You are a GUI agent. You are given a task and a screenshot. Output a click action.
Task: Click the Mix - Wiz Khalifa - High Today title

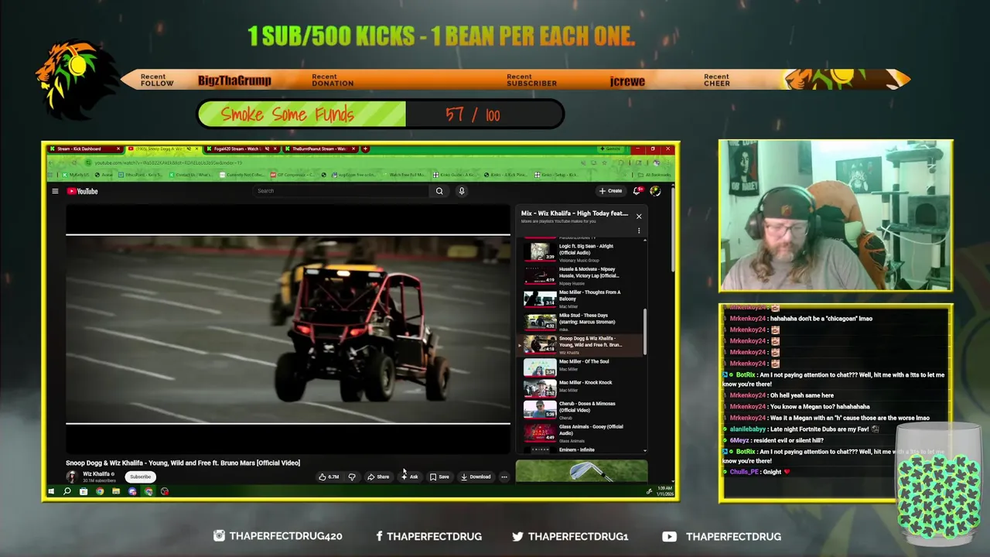click(575, 214)
